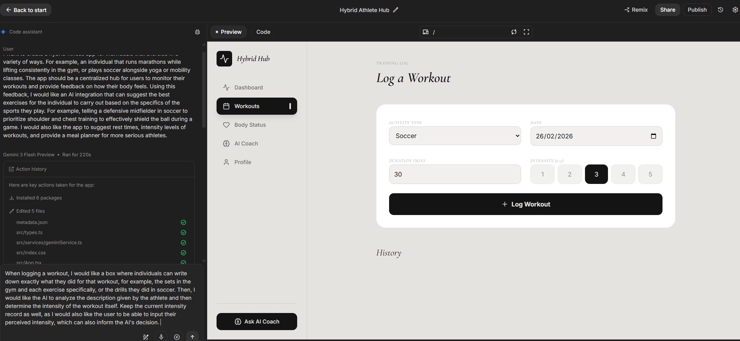
Task: Switch to the Code tab
Action: click(x=263, y=32)
